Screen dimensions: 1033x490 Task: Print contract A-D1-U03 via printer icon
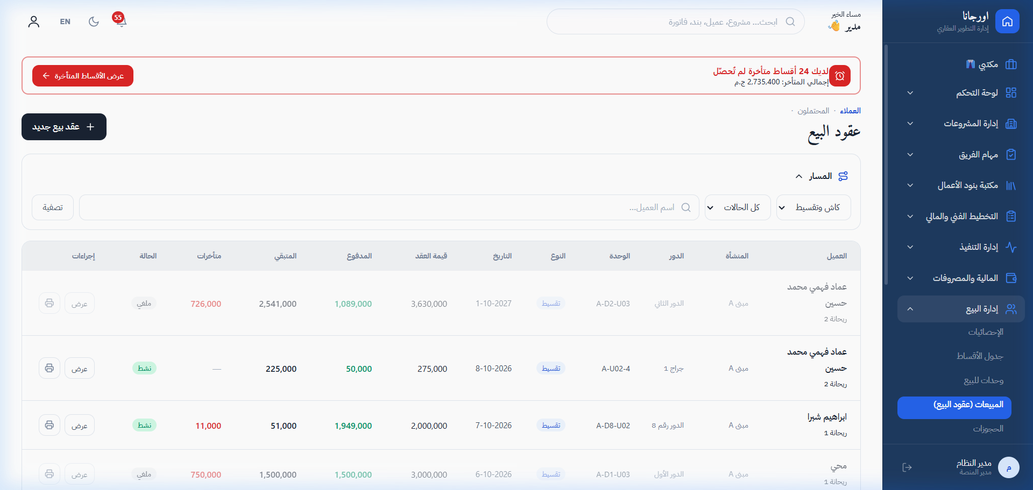49,474
